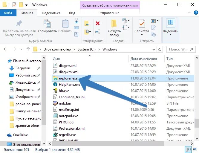
Task: Customize Quick Access Toolbar dropdown
Action: [x=26, y=5]
